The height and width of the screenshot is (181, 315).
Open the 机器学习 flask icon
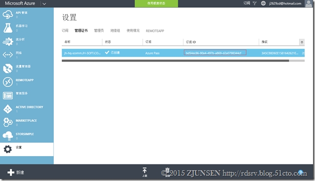pyautogui.click(x=8, y=28)
